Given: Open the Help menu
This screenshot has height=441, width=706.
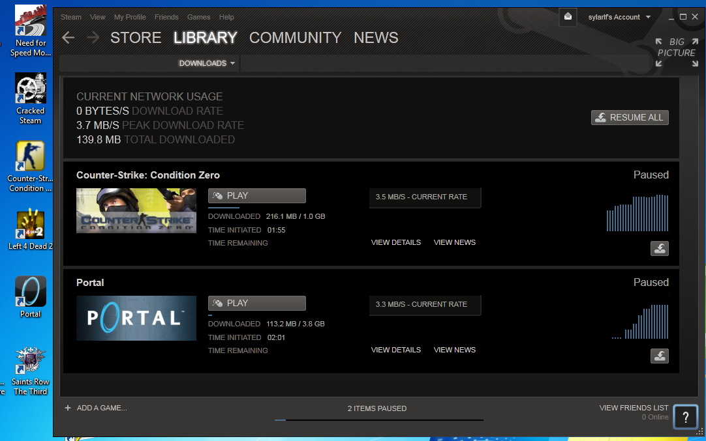Looking at the screenshot, I should coord(226,17).
